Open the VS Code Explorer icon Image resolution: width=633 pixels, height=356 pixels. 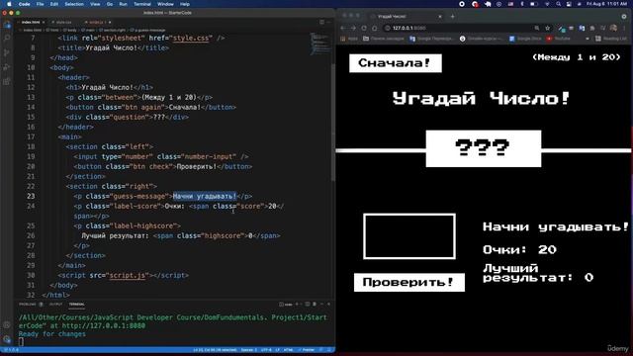(x=7, y=25)
